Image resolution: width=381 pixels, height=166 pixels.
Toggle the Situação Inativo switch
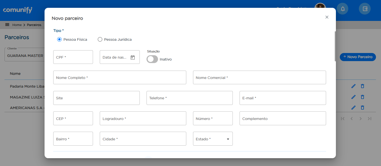click(152, 59)
